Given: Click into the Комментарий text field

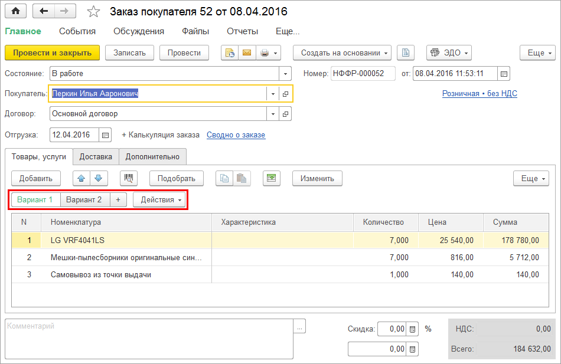Looking at the screenshot, I should click(x=148, y=339).
